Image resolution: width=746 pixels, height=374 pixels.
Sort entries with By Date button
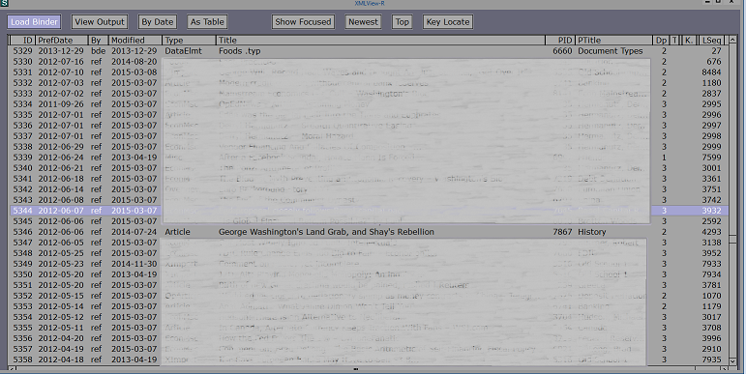[158, 22]
